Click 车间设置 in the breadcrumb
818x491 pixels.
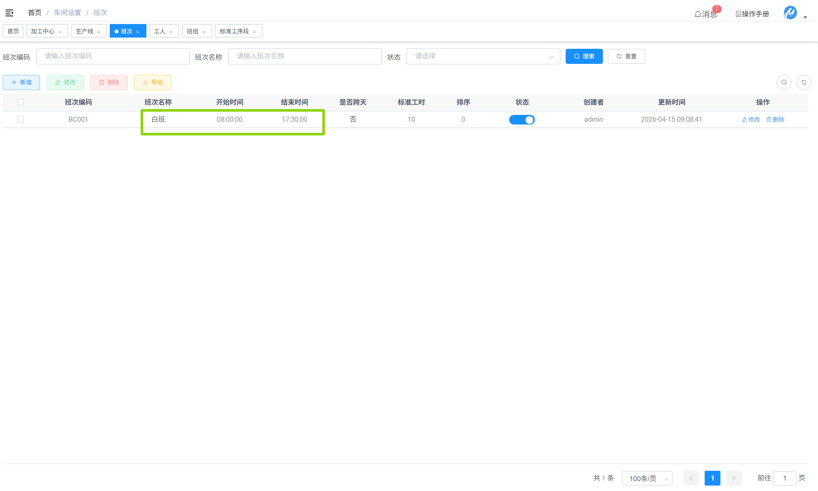pos(67,13)
